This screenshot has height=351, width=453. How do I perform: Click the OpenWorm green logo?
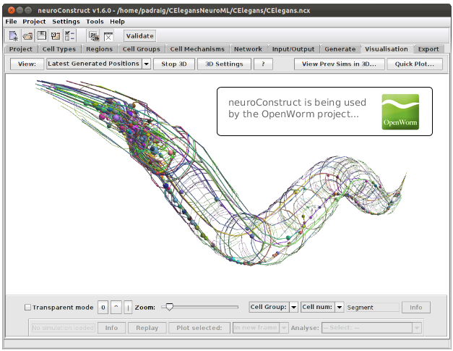(x=400, y=112)
